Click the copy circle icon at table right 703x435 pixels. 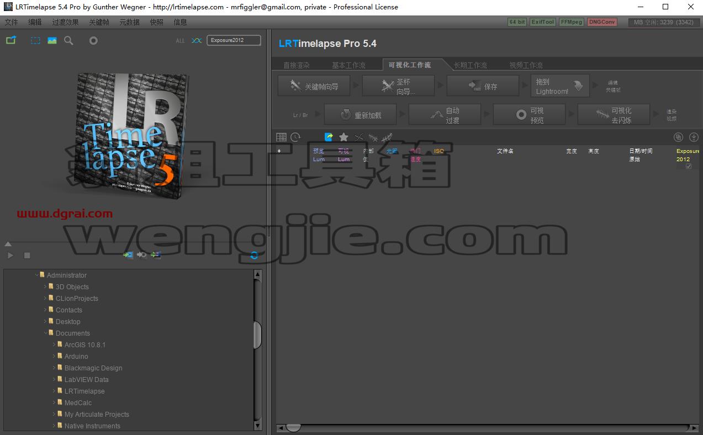point(679,137)
